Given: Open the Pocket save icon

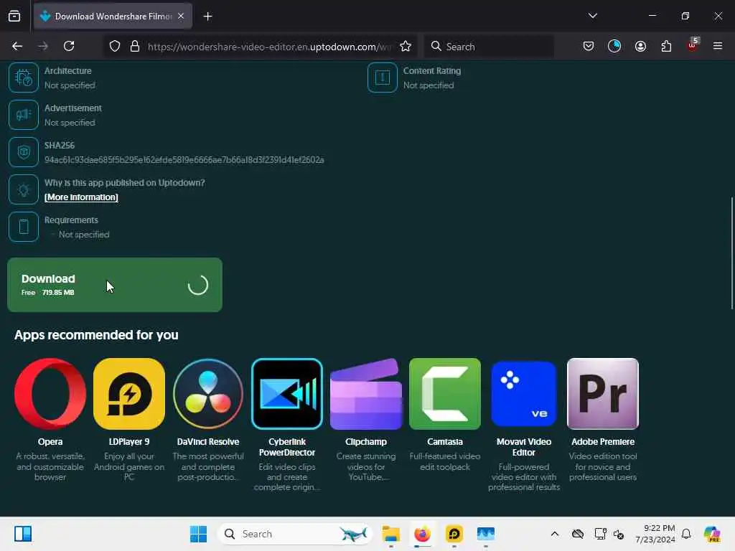Looking at the screenshot, I should (589, 46).
